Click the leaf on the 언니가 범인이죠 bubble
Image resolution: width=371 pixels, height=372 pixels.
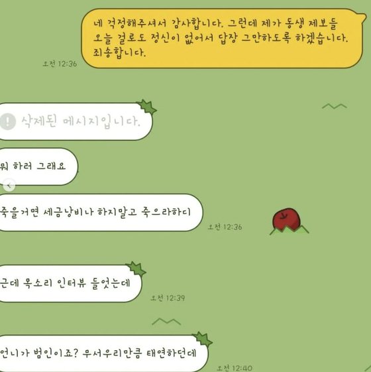203,340
